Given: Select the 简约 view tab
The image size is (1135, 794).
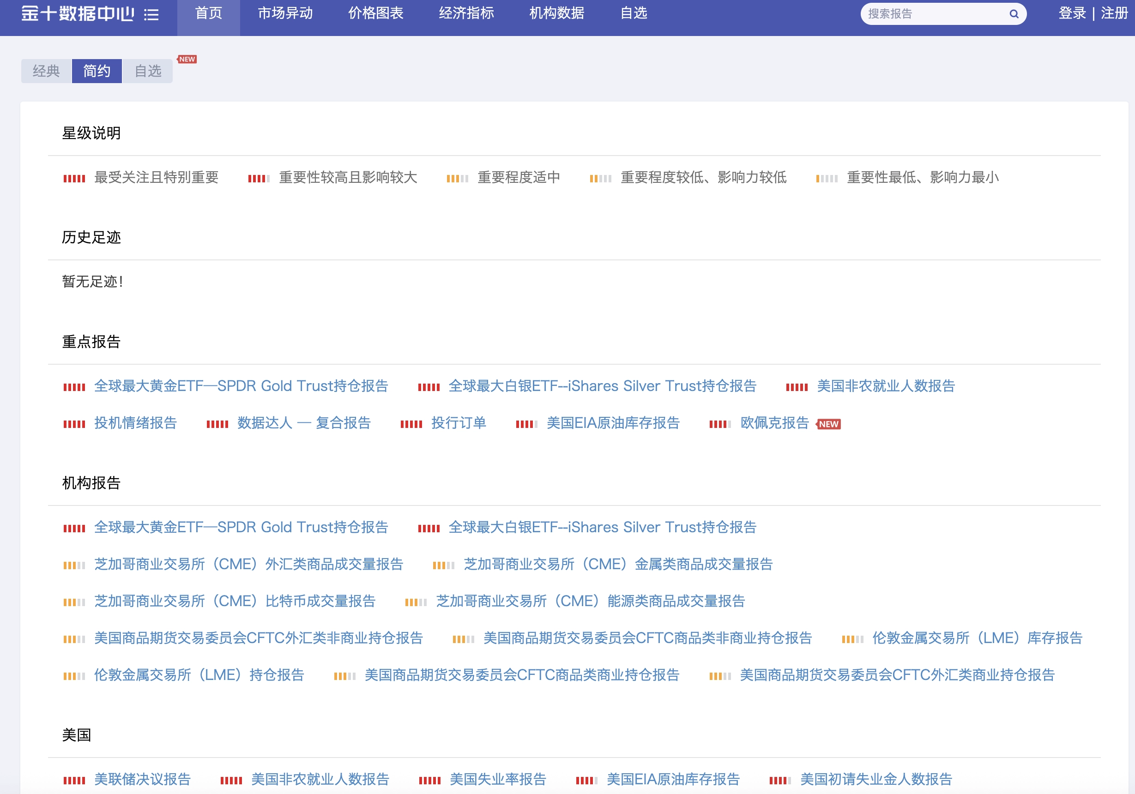Looking at the screenshot, I should coord(97,71).
